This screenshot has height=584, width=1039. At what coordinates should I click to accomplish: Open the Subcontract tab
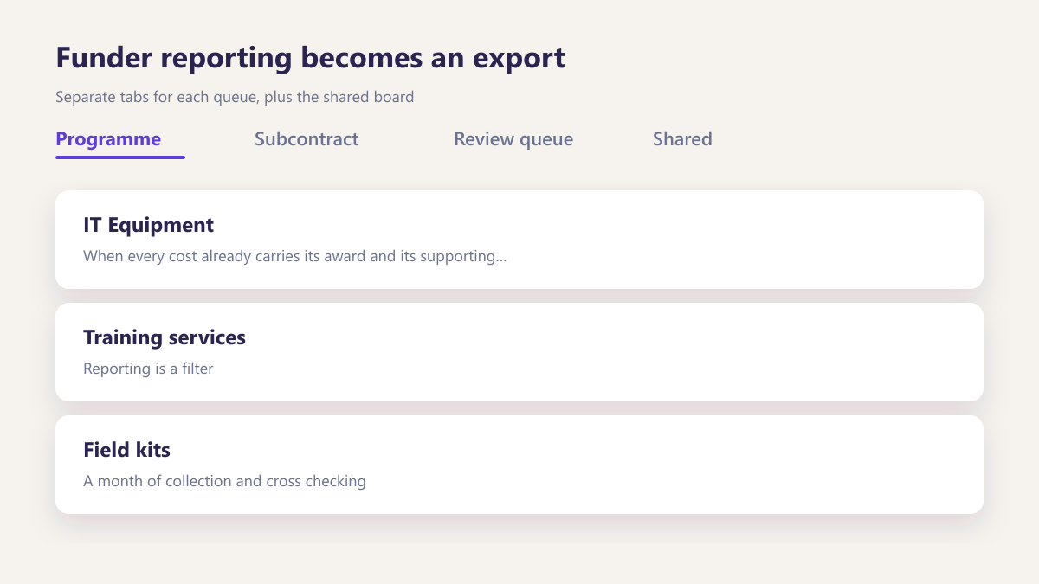tap(307, 140)
